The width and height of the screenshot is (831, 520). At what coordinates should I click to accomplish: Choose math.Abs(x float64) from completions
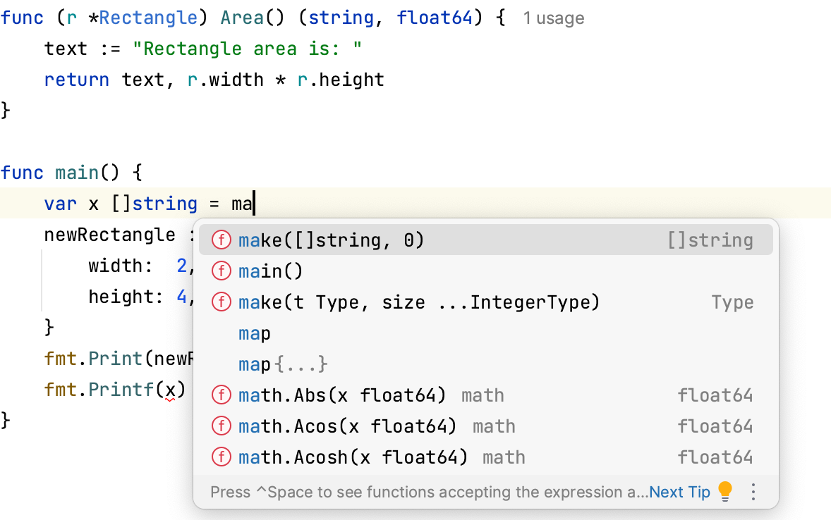click(x=343, y=395)
